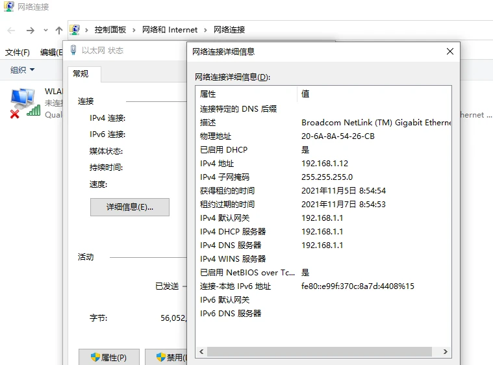This screenshot has height=365, width=493.
Task: Select IPv4 地址 value 192.168.1.12
Action: coord(325,164)
